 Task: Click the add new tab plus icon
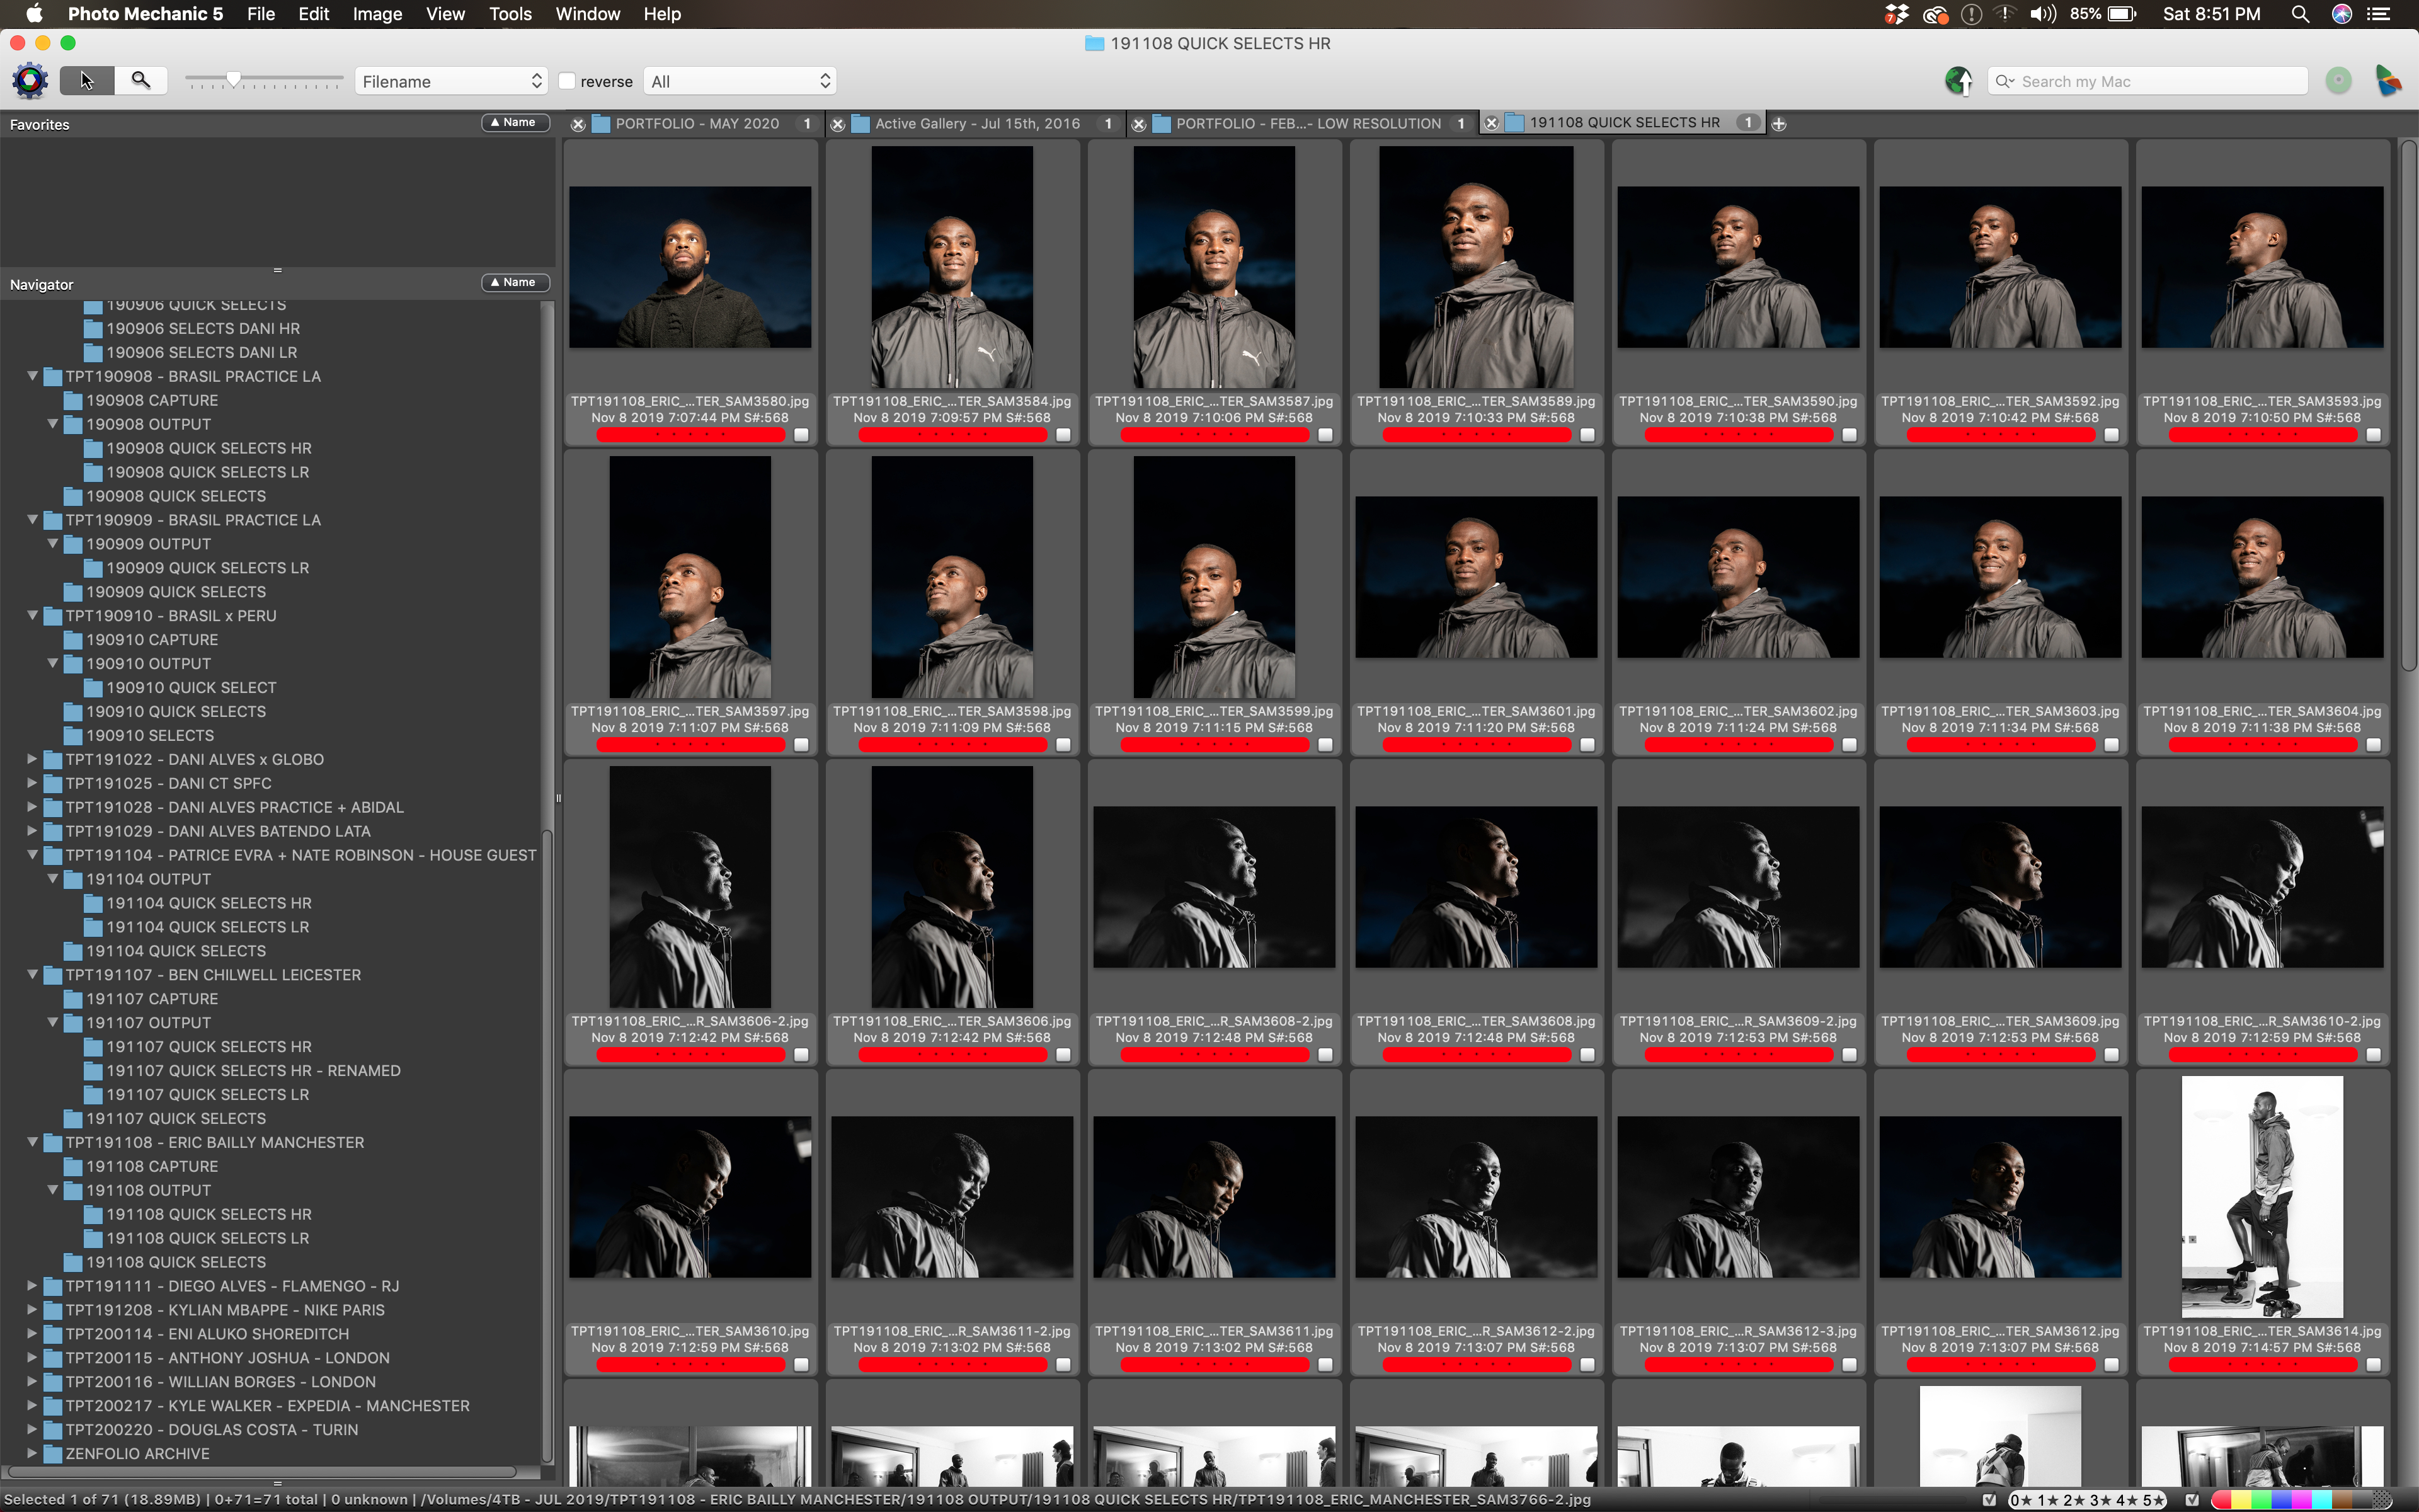click(1779, 124)
